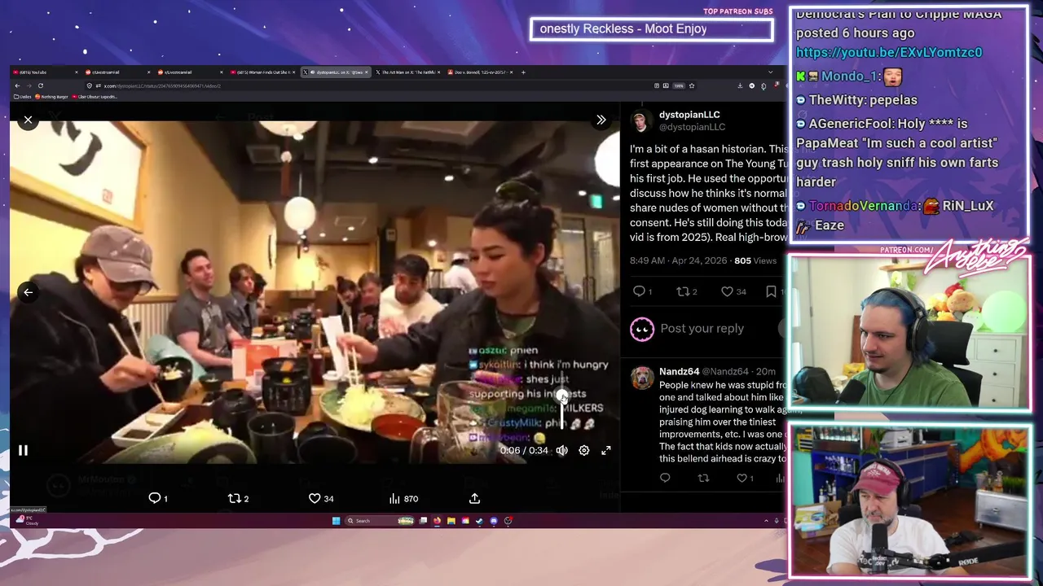View analytics showing 870 below the video
This screenshot has height=586, width=1043.
pos(403,498)
